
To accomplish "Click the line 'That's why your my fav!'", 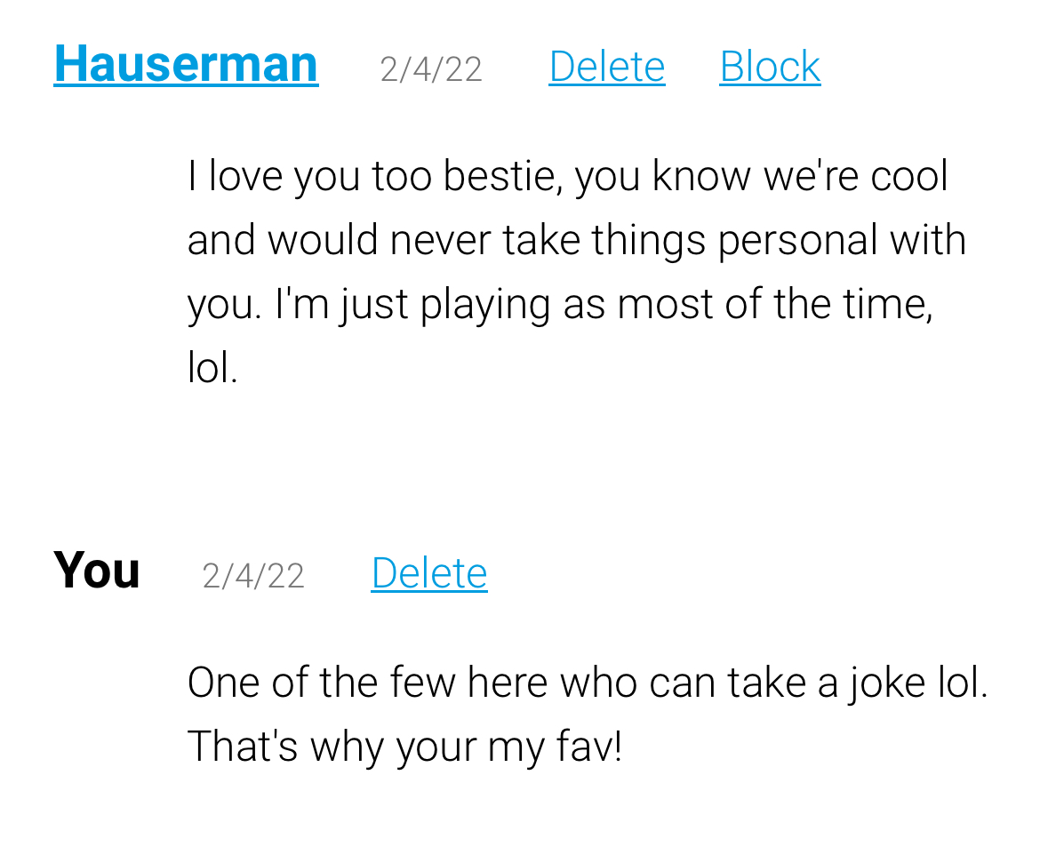I will [405, 747].
